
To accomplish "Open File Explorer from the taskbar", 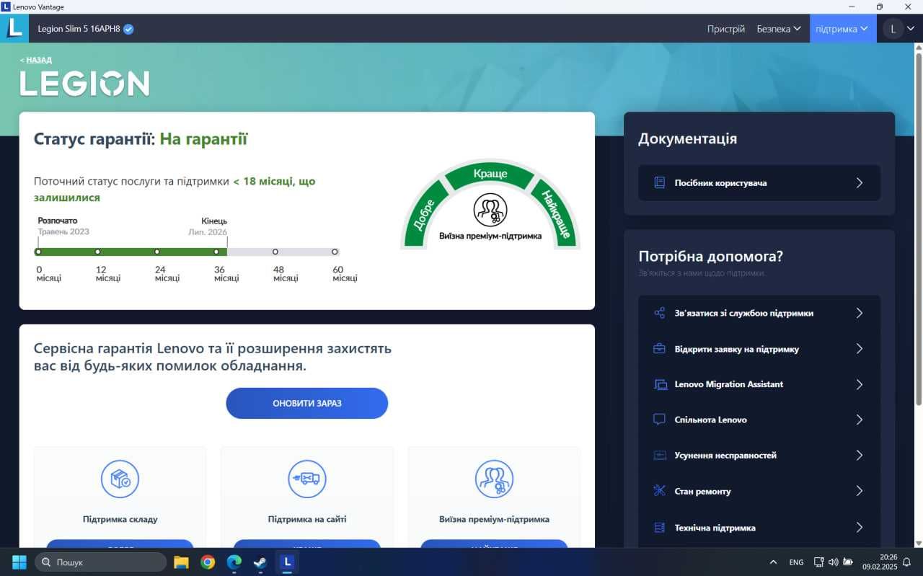I will tap(181, 562).
